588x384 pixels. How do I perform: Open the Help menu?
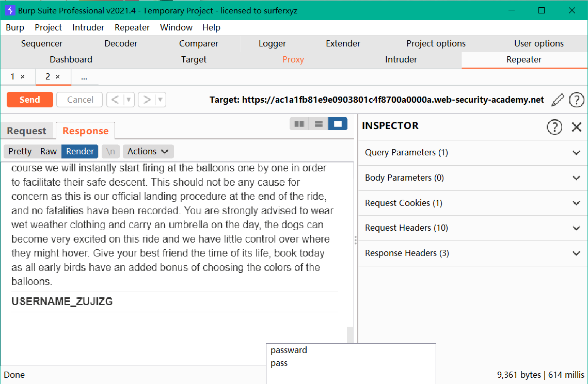pos(212,28)
